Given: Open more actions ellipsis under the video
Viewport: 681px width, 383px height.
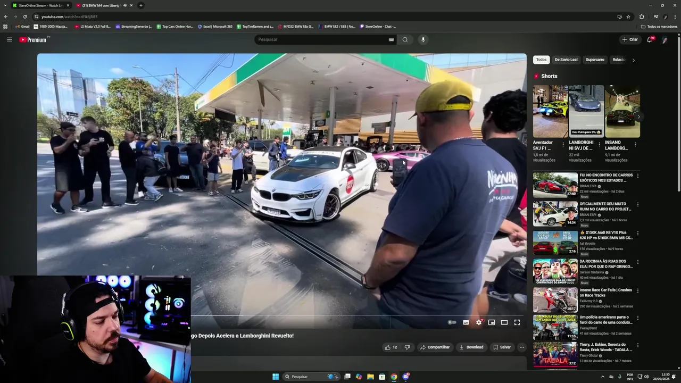Looking at the screenshot, I should point(521,347).
